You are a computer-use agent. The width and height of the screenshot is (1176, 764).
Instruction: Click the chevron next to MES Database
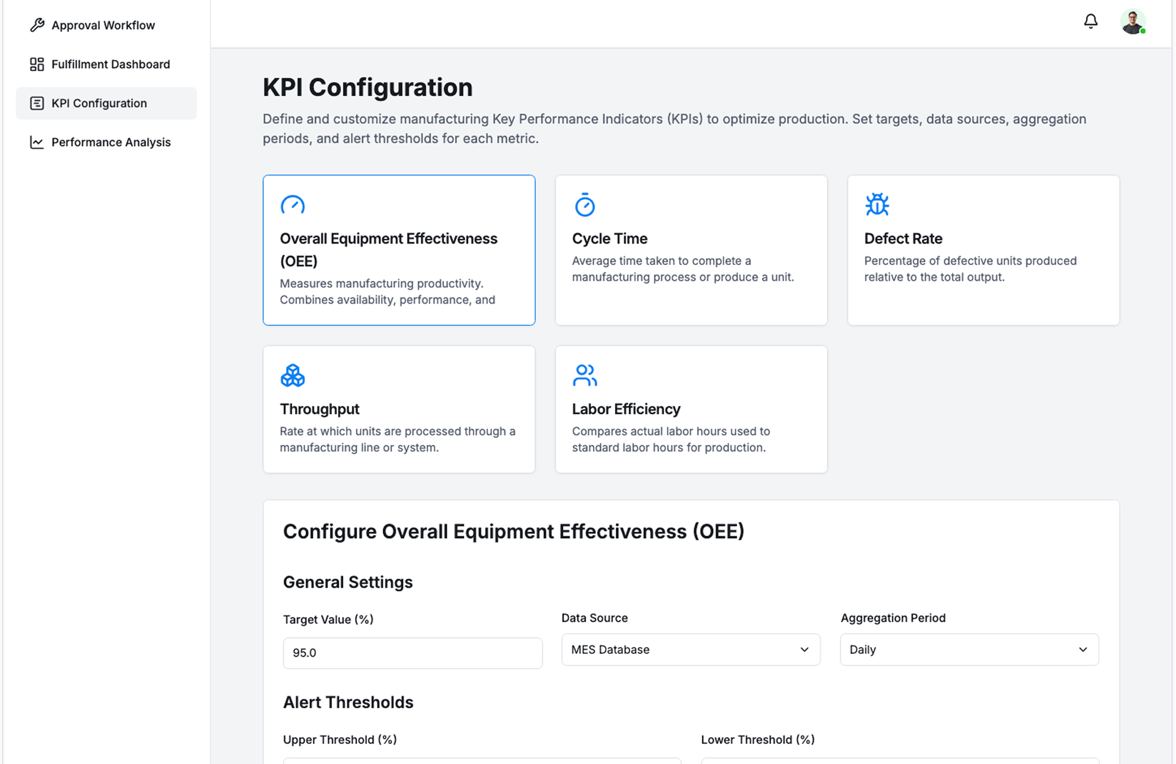pos(804,650)
